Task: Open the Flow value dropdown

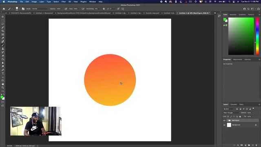Action: tap(79, 9)
